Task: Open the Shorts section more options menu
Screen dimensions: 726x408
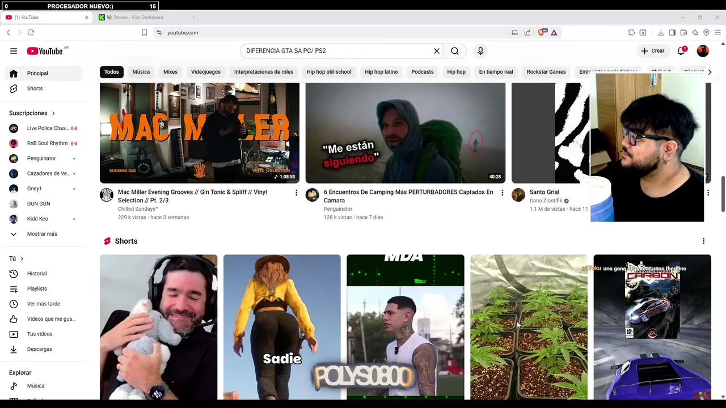Action: point(703,241)
